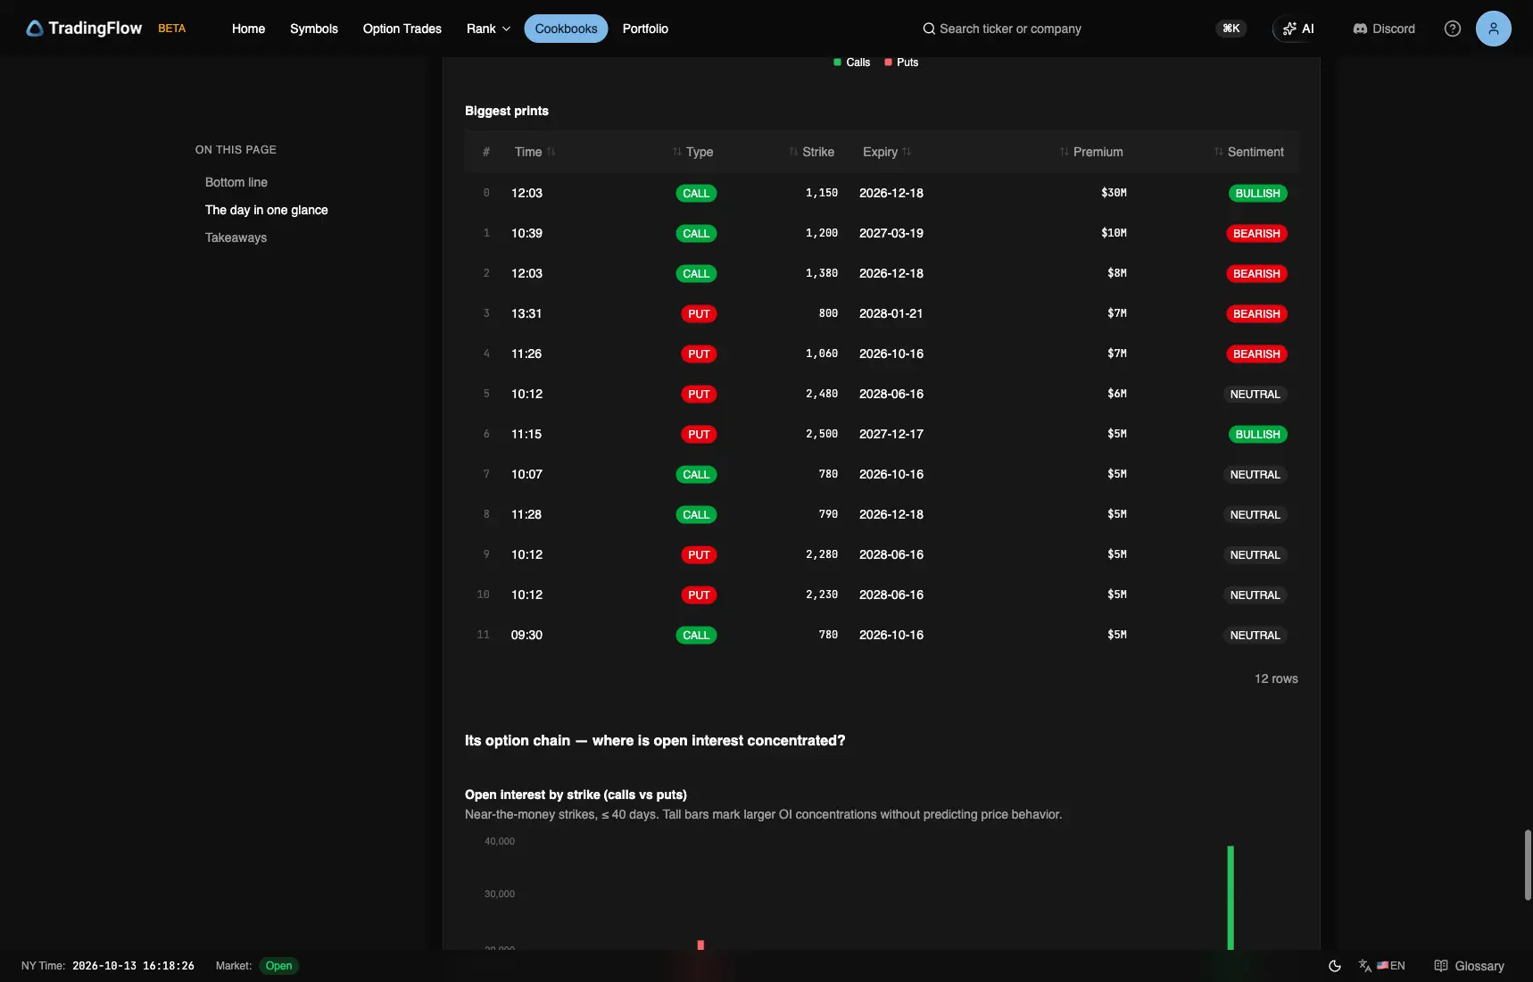1533x982 pixels.
Task: Toggle dark mode moon icon
Action: 1335,966
